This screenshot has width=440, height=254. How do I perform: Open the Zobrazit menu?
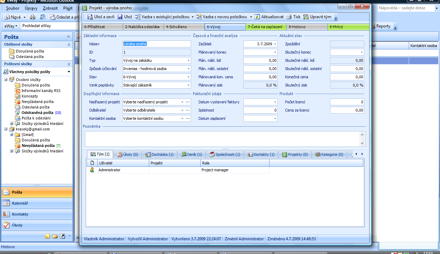coord(51,8)
